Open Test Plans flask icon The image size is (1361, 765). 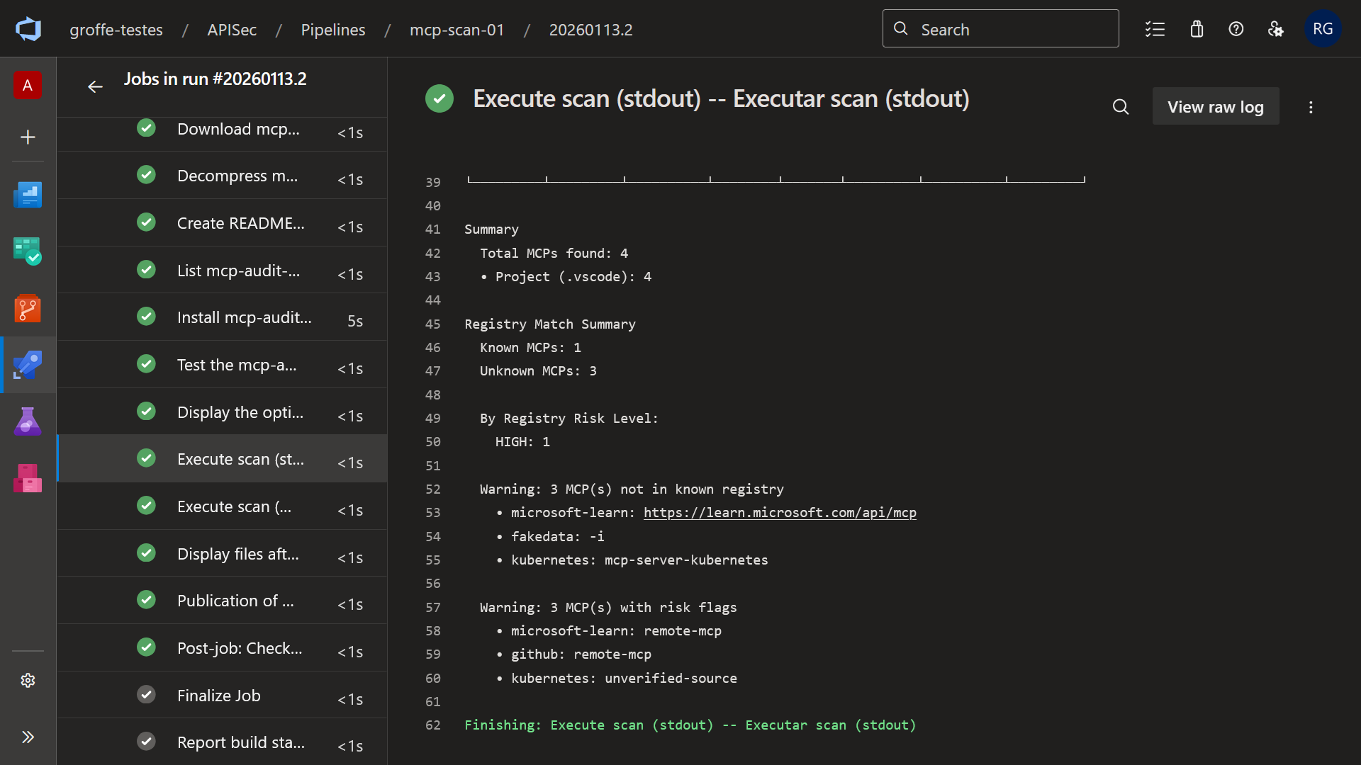tap(28, 421)
